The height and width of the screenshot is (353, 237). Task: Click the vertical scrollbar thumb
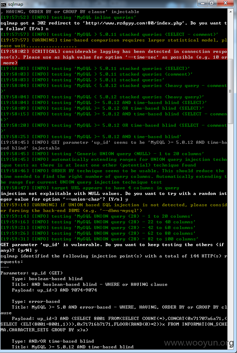(x=231, y=91)
